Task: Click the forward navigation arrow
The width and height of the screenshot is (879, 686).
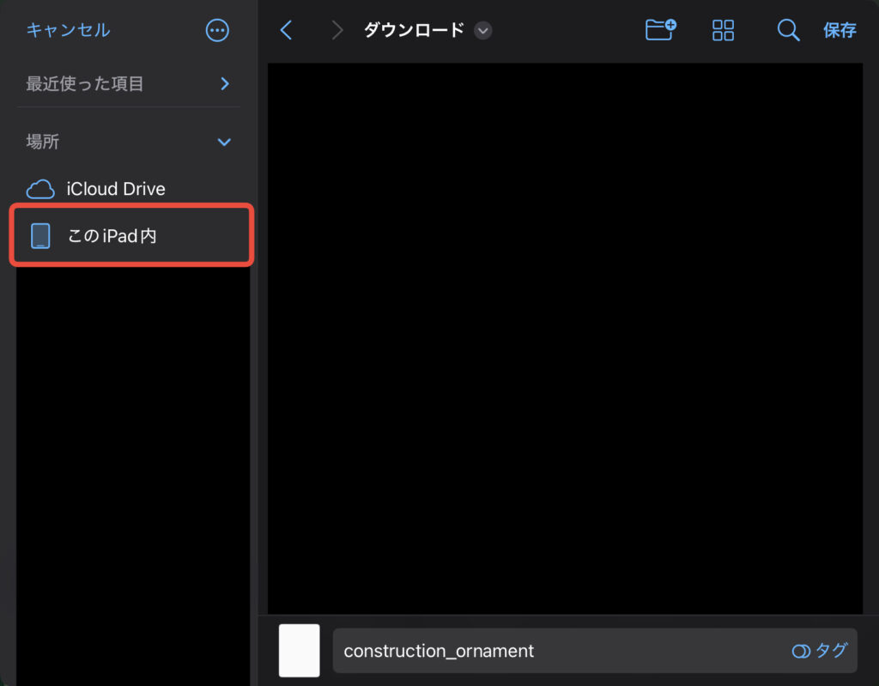Action: 337,30
